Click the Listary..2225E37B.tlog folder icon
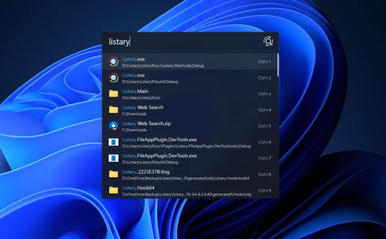386x239 pixels. tap(114, 174)
